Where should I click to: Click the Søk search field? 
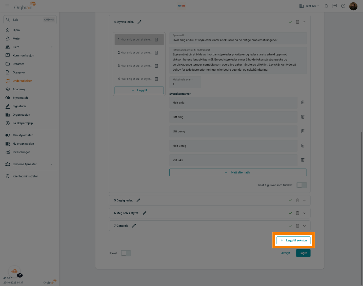30,20
